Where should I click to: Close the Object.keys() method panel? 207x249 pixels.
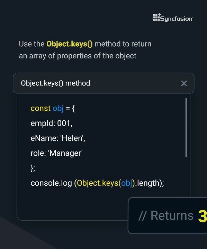pos(184,83)
